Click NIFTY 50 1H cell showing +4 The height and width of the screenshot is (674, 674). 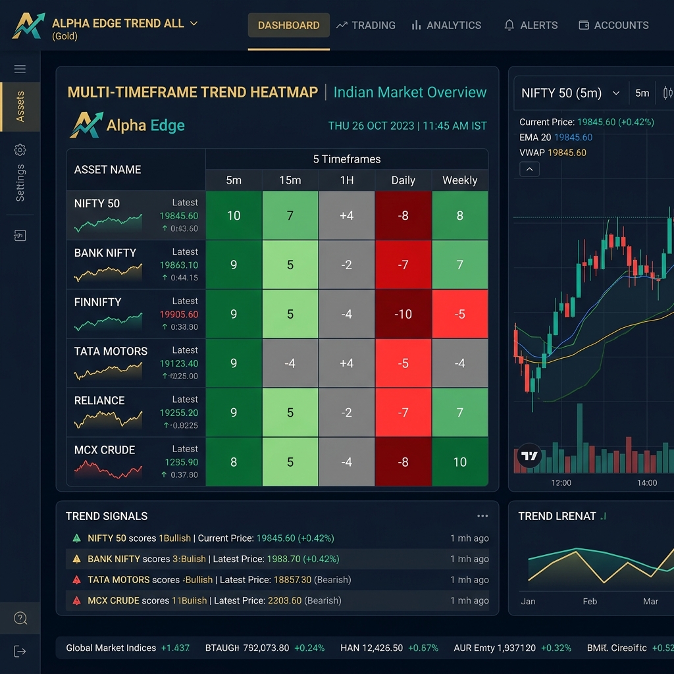pyautogui.click(x=346, y=215)
